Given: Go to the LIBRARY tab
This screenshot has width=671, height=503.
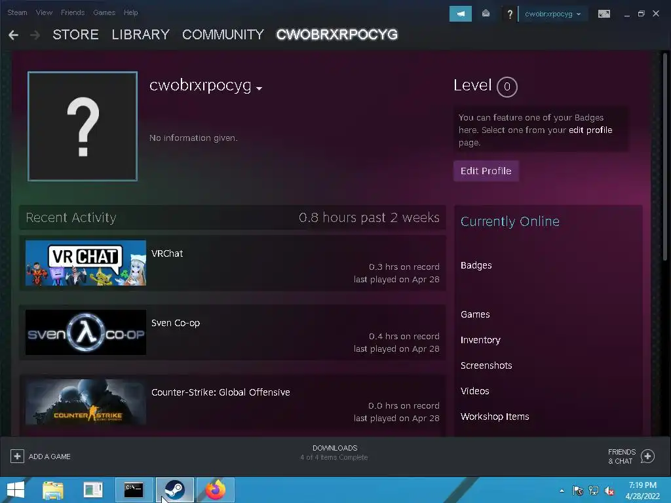Looking at the screenshot, I should coord(140,35).
